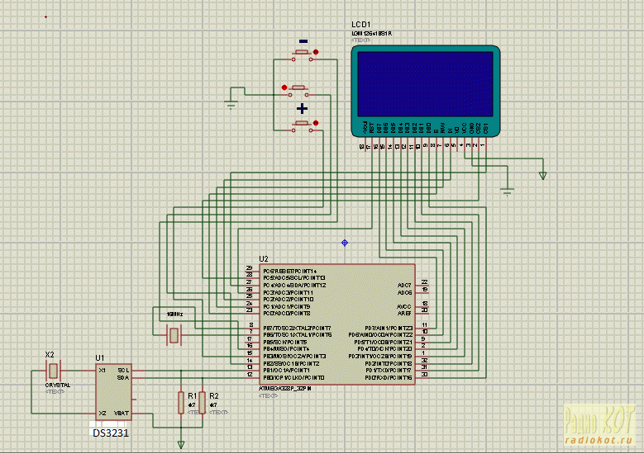Select ground symbol below the LCD pins
Image resolution: width=644 pixels, height=454 pixels.
pos(508,192)
